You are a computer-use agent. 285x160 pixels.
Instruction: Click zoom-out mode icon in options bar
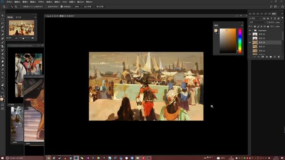16,7
